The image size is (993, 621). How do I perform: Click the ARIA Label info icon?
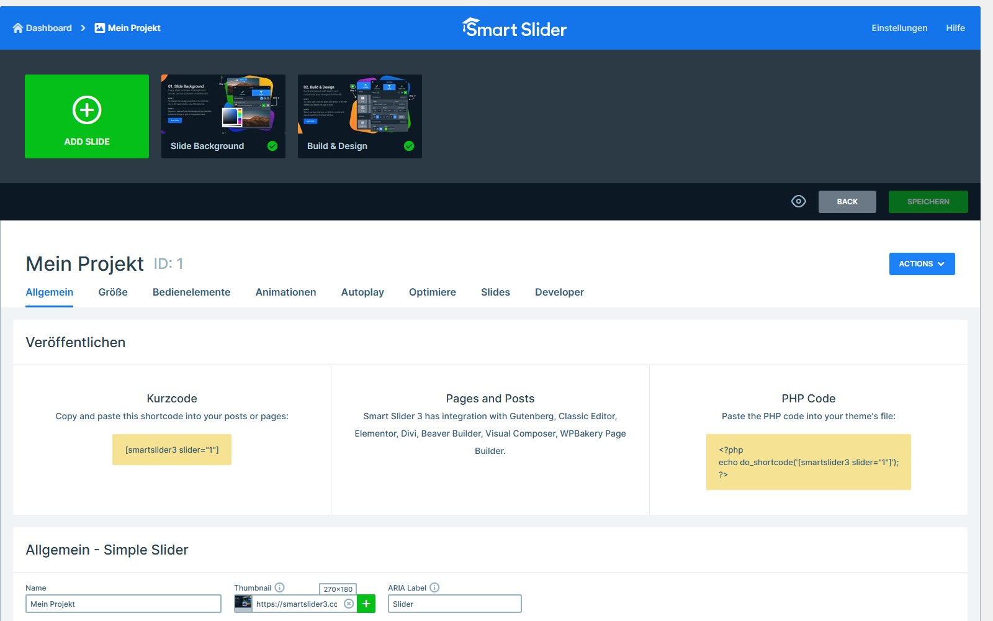click(x=434, y=587)
